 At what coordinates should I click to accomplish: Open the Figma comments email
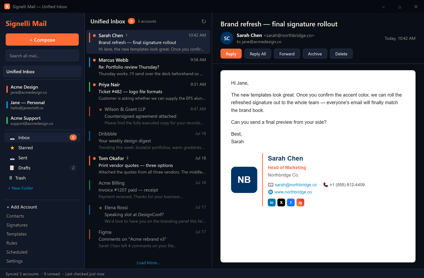pos(148,239)
